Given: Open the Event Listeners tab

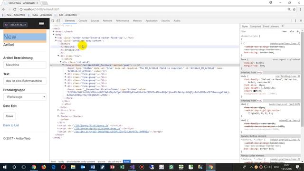Looking at the screenshot, I should (271, 26).
